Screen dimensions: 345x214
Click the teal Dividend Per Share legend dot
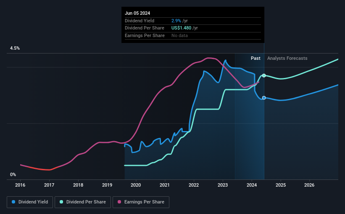click(x=61, y=202)
